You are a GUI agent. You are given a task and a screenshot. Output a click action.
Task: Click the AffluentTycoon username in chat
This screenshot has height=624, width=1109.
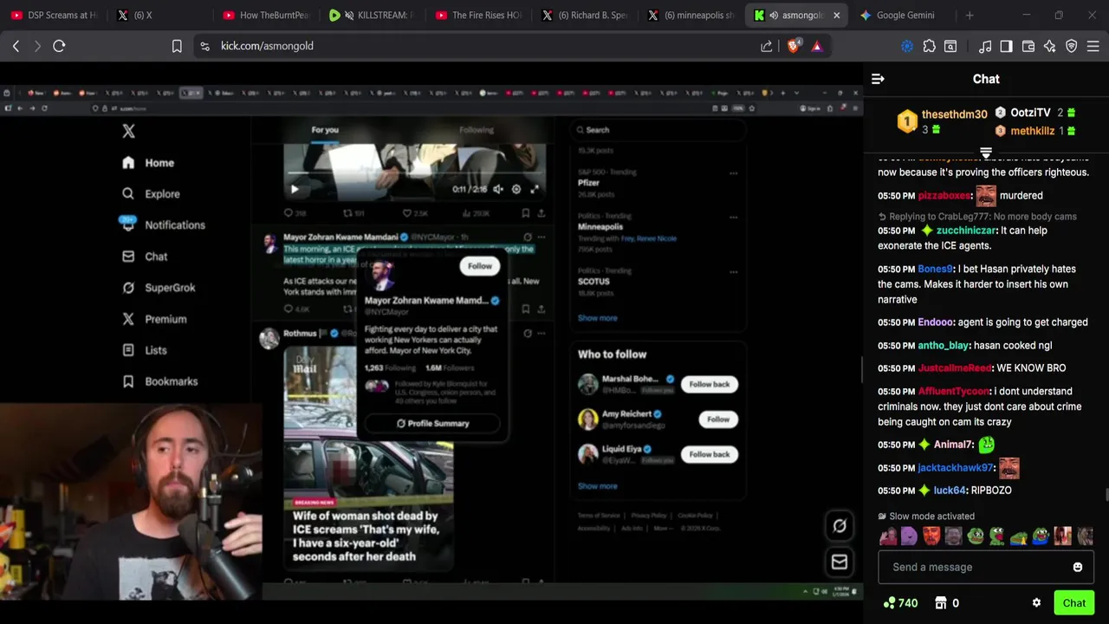(x=954, y=392)
